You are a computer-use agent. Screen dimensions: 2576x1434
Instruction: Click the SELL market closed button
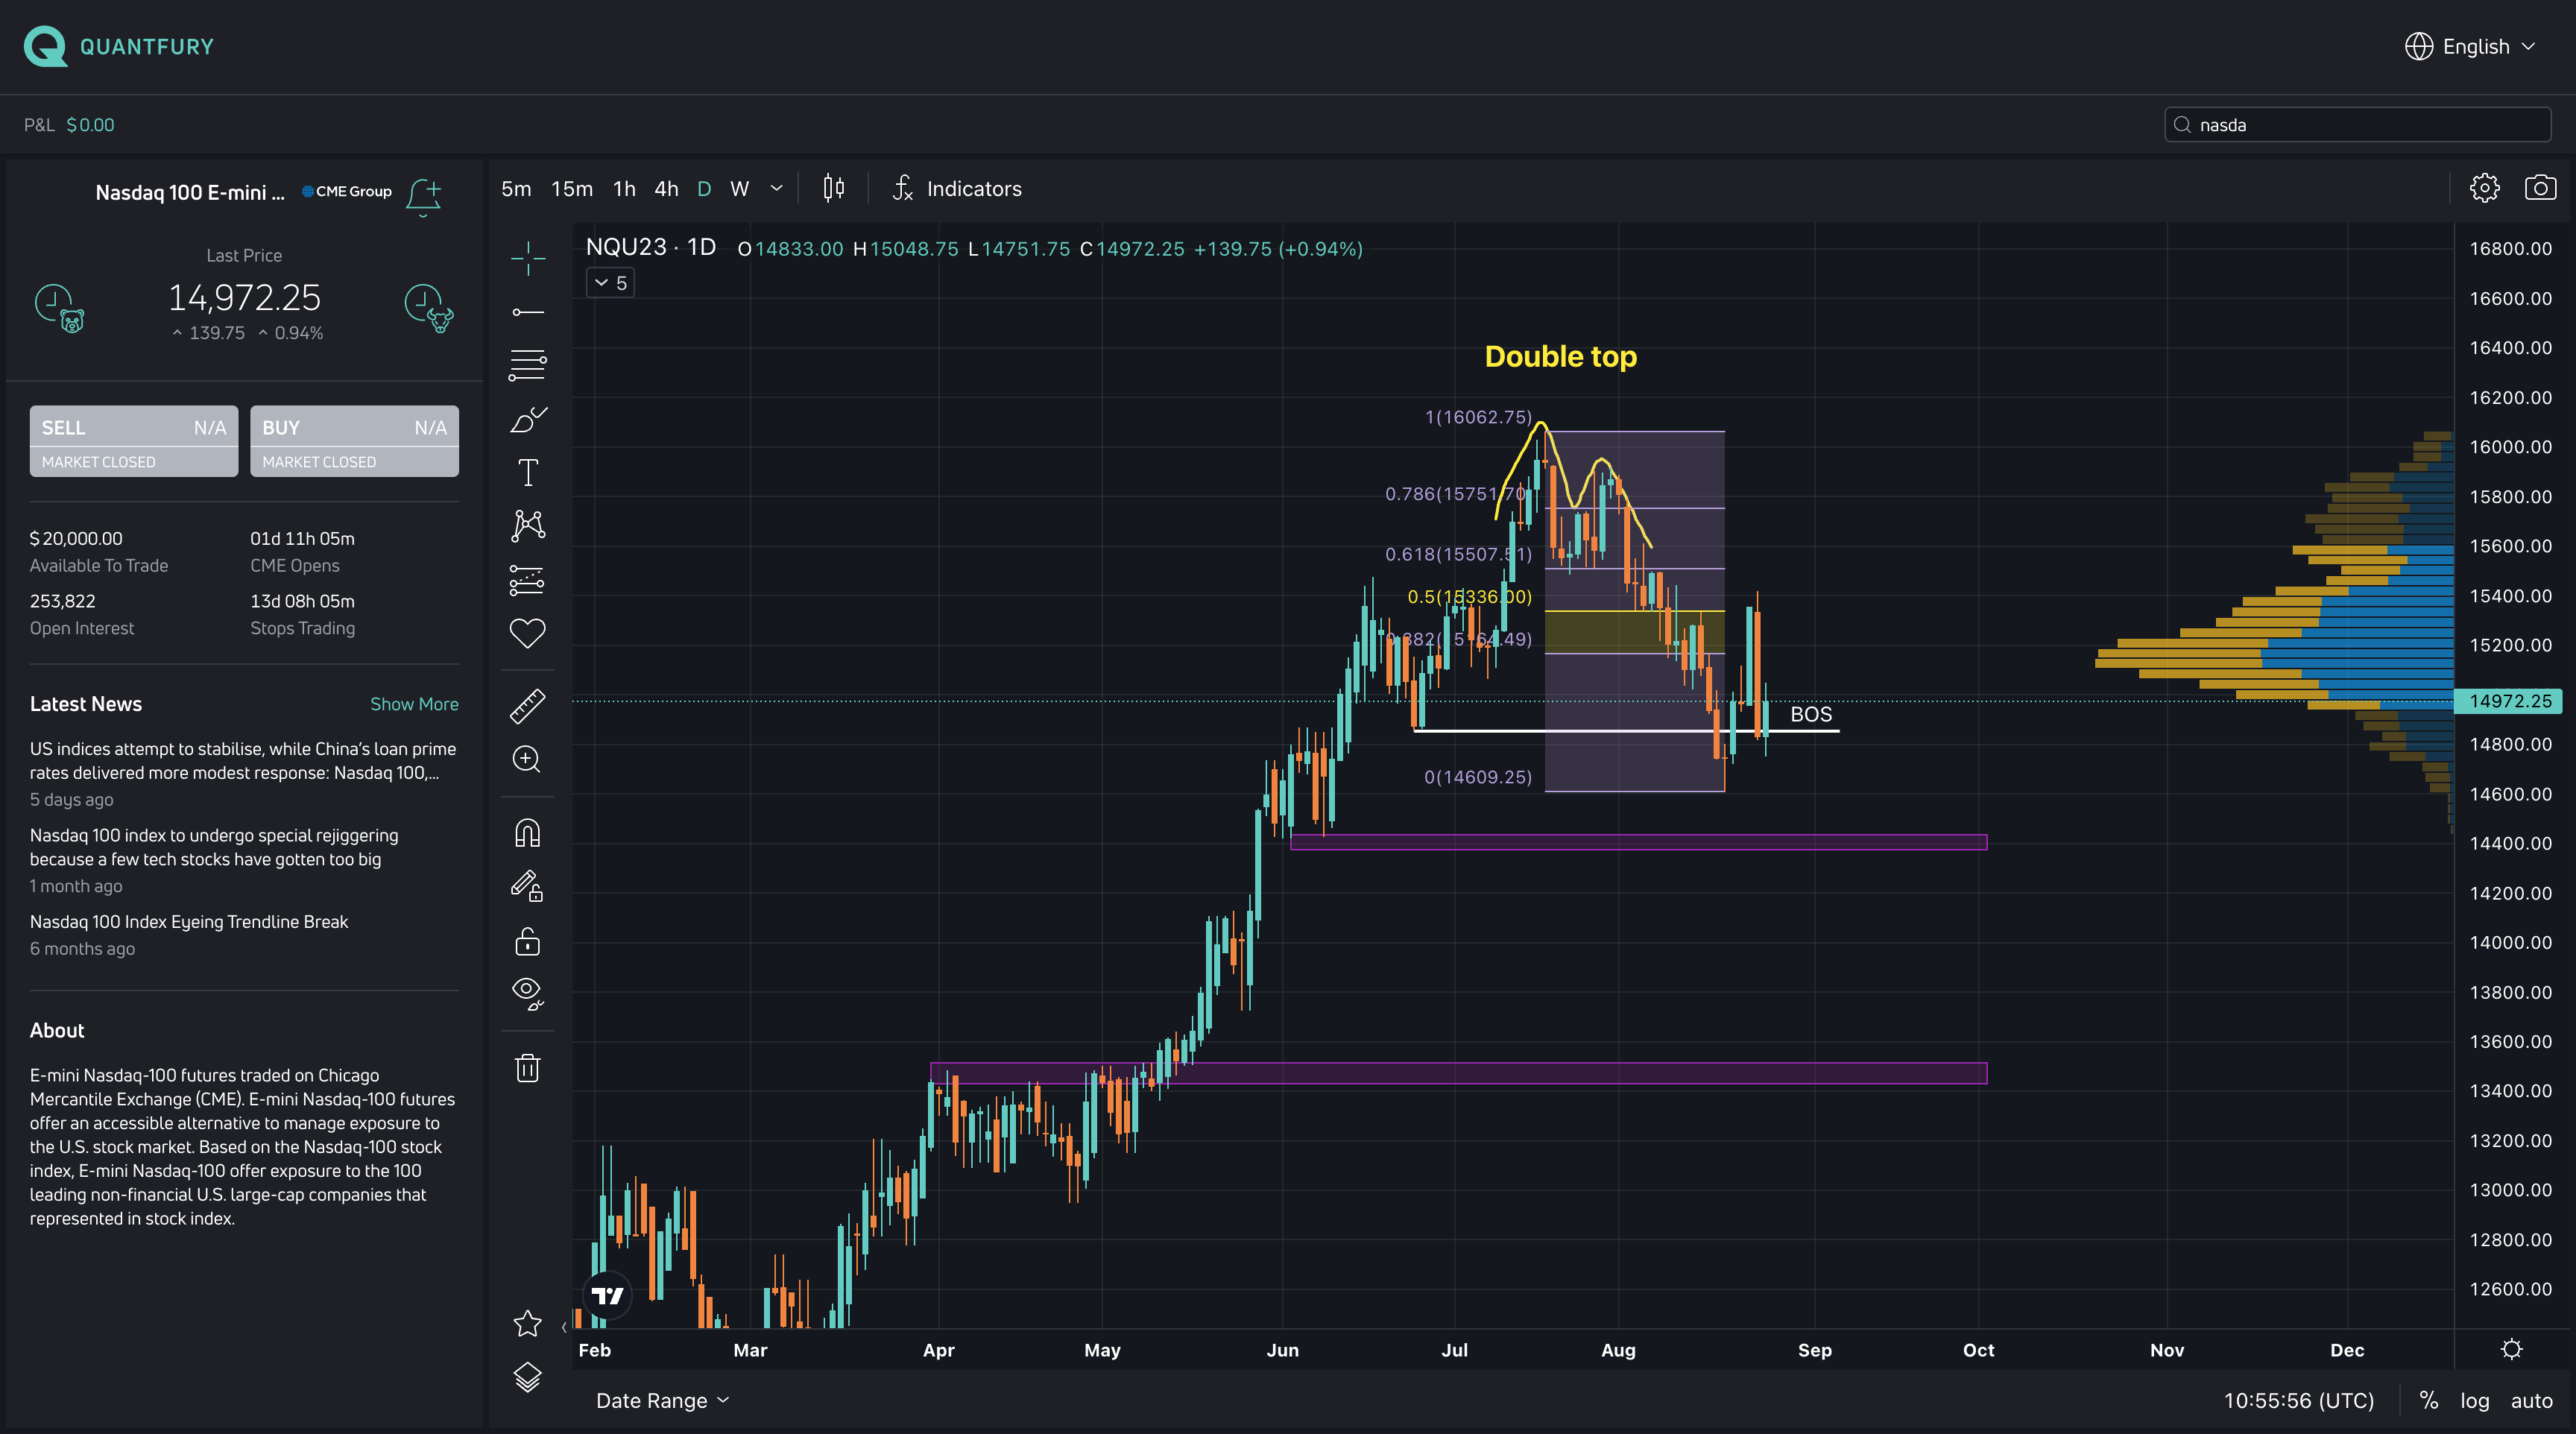134,440
